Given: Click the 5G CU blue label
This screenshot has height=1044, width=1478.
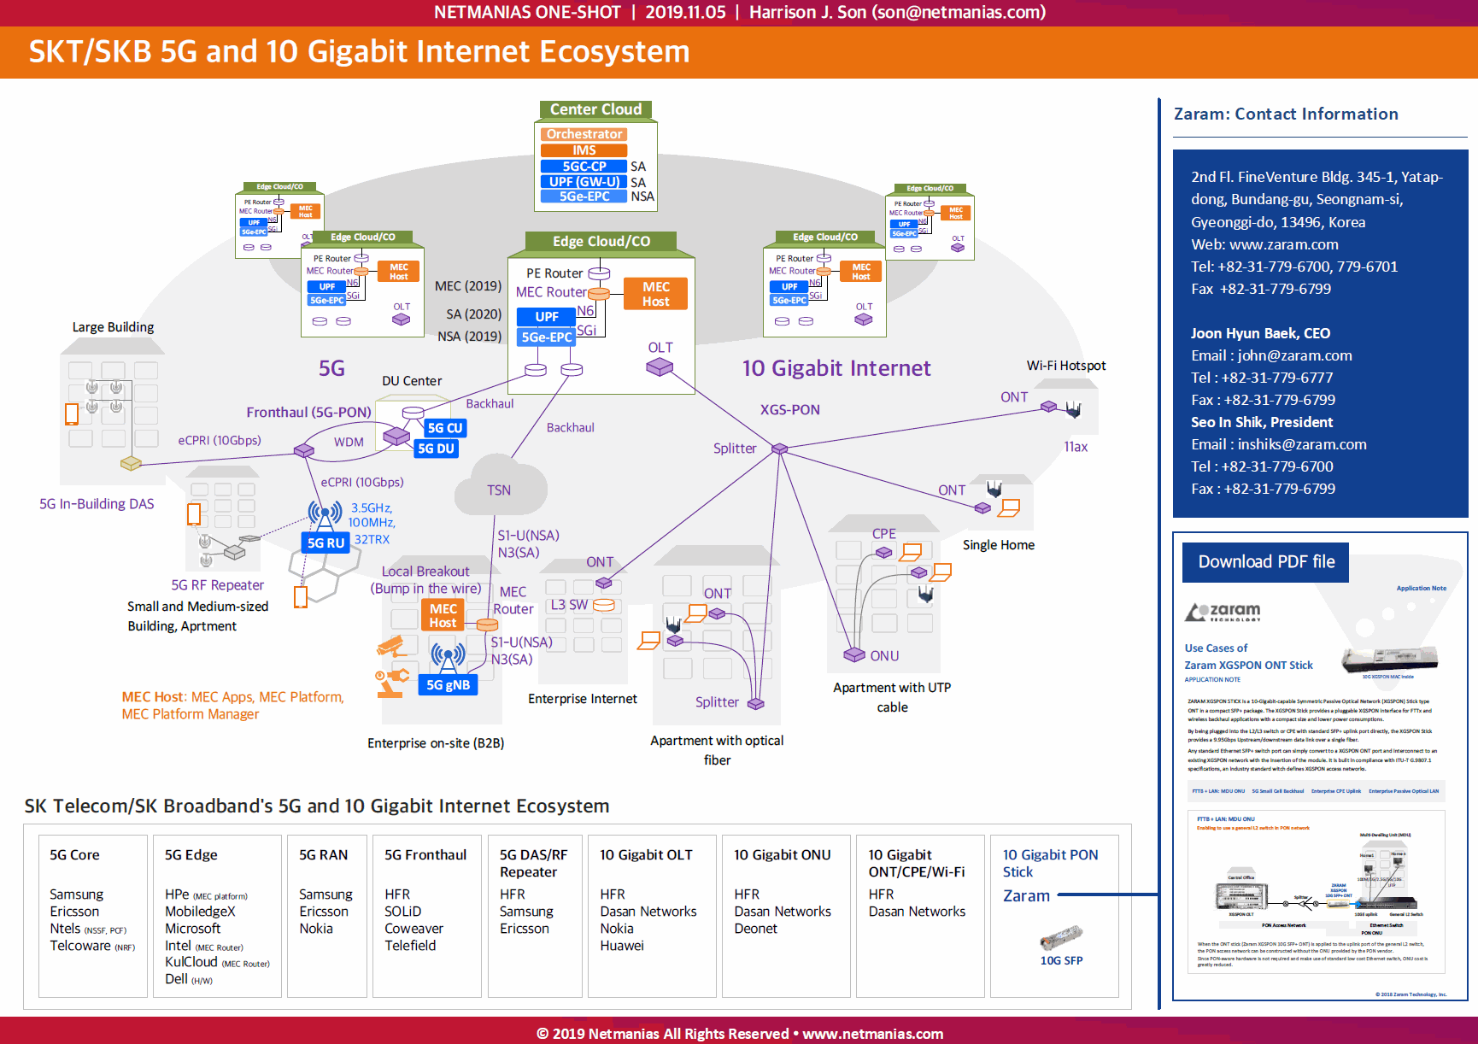Looking at the screenshot, I should (x=444, y=428).
